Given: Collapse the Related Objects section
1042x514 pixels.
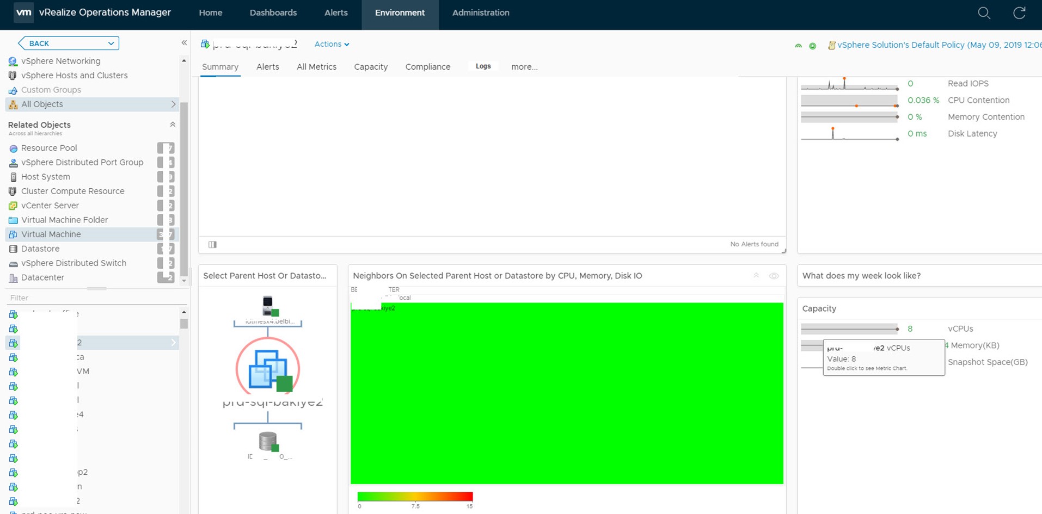Looking at the screenshot, I should [173, 125].
